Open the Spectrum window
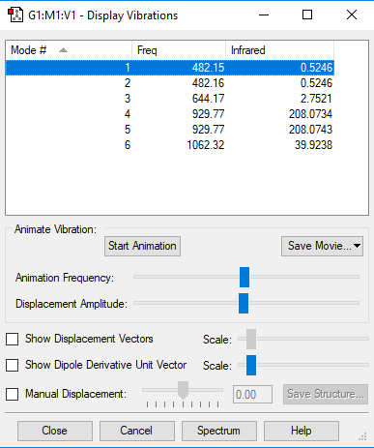This screenshot has height=448, width=374. click(x=218, y=431)
